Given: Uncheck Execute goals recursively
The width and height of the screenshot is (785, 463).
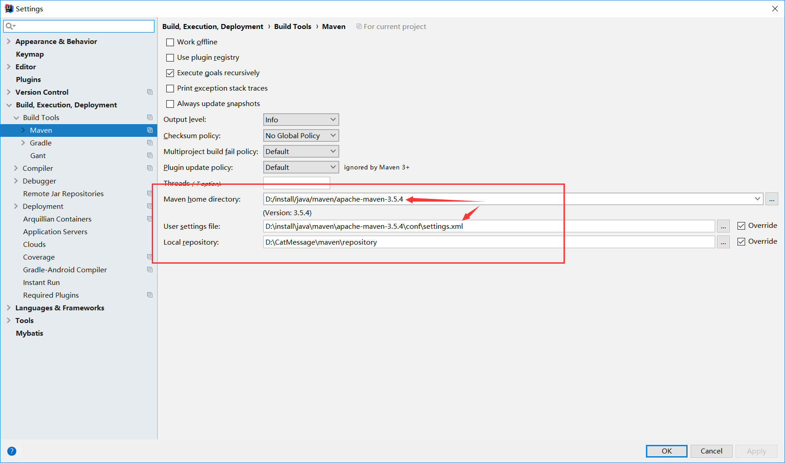Looking at the screenshot, I should (x=170, y=73).
